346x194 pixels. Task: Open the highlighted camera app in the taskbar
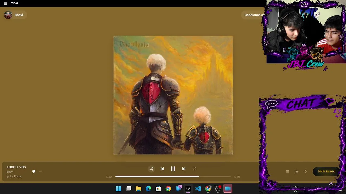click(x=228, y=189)
